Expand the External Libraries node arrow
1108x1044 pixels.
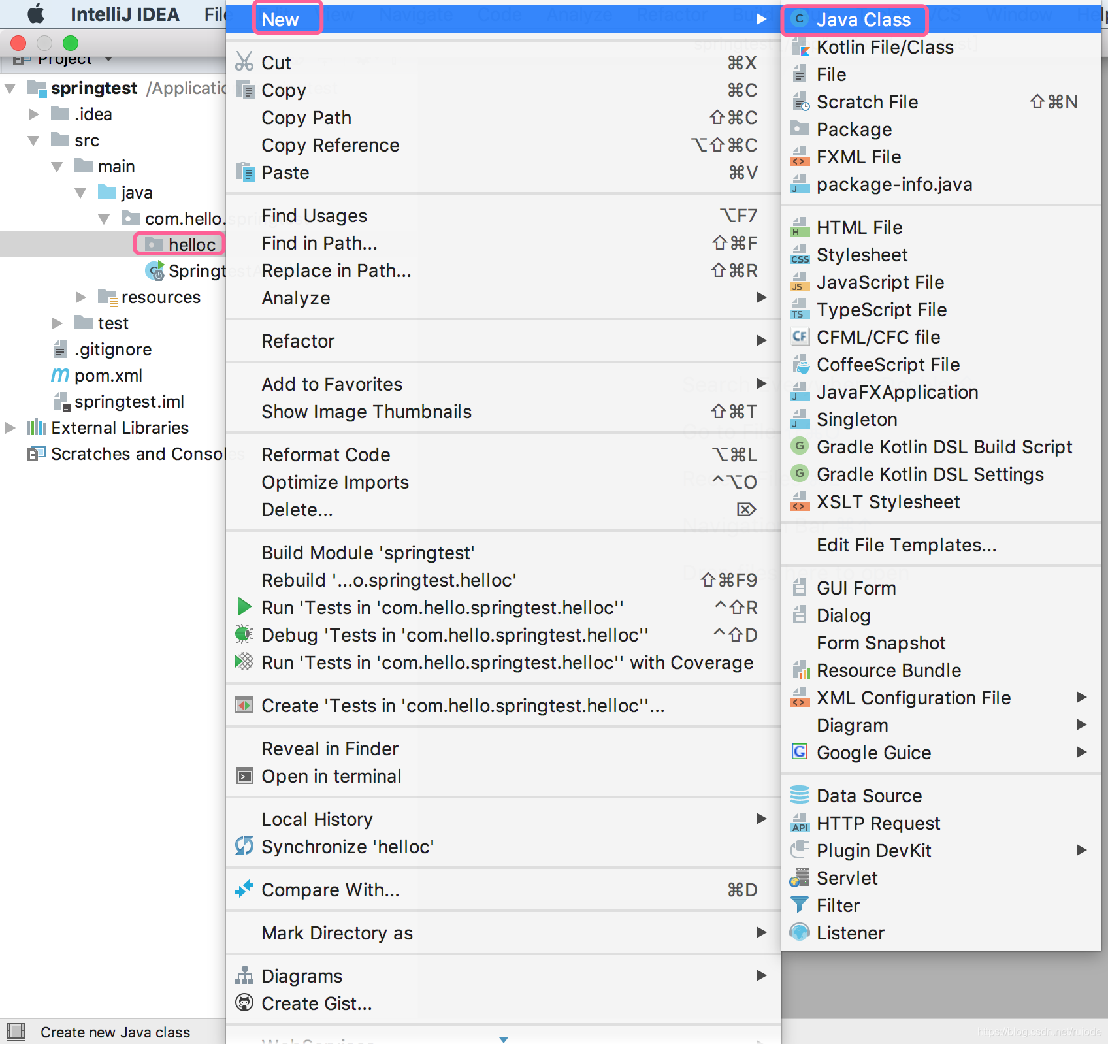point(10,428)
